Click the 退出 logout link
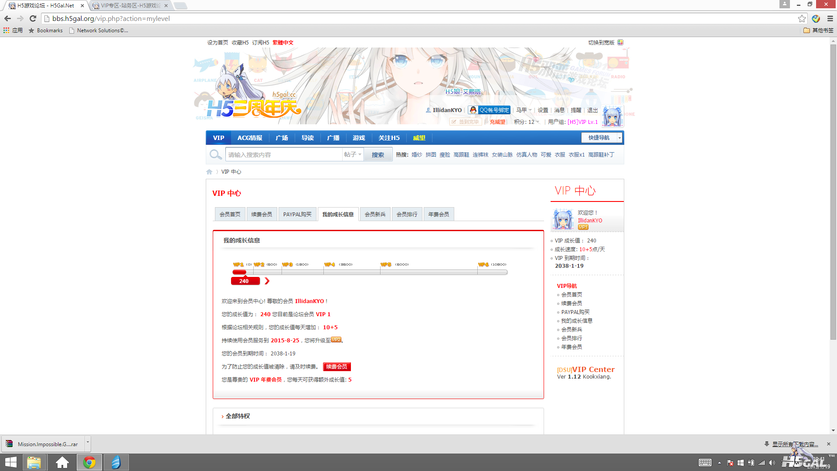The width and height of the screenshot is (837, 471). coord(592,110)
